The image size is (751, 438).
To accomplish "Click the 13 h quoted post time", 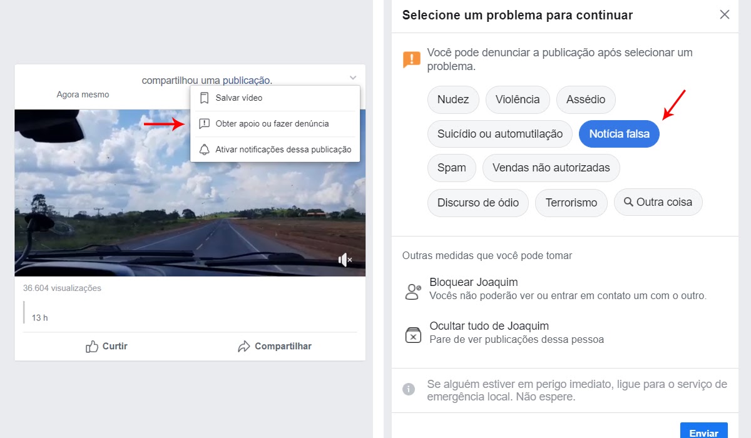I will [x=40, y=318].
